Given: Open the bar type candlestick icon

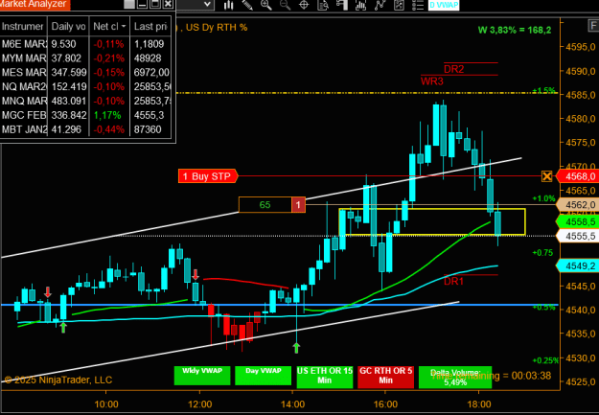Looking at the screenshot, I should tap(228, 5).
